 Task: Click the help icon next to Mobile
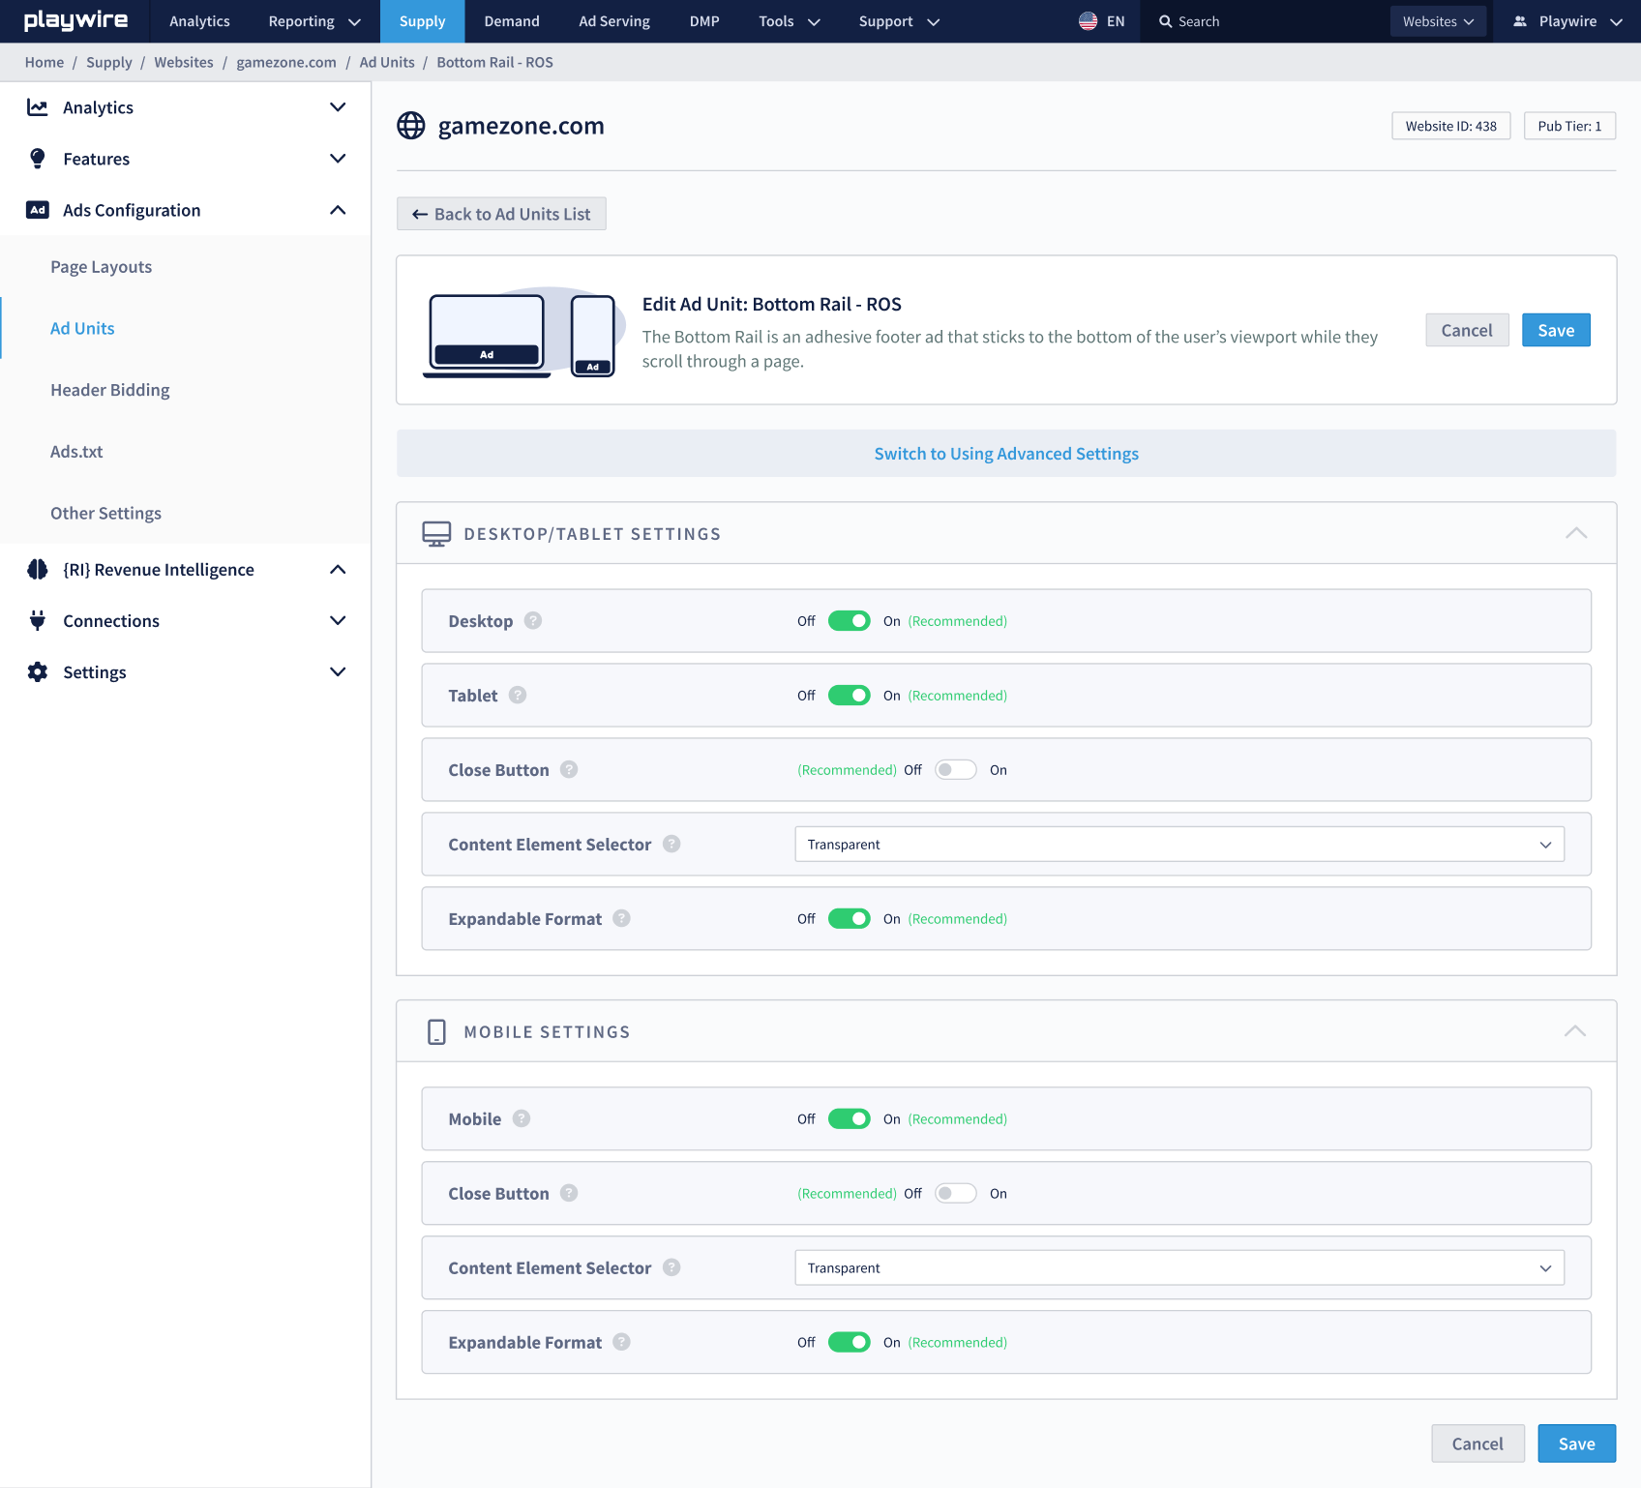pos(522,1119)
